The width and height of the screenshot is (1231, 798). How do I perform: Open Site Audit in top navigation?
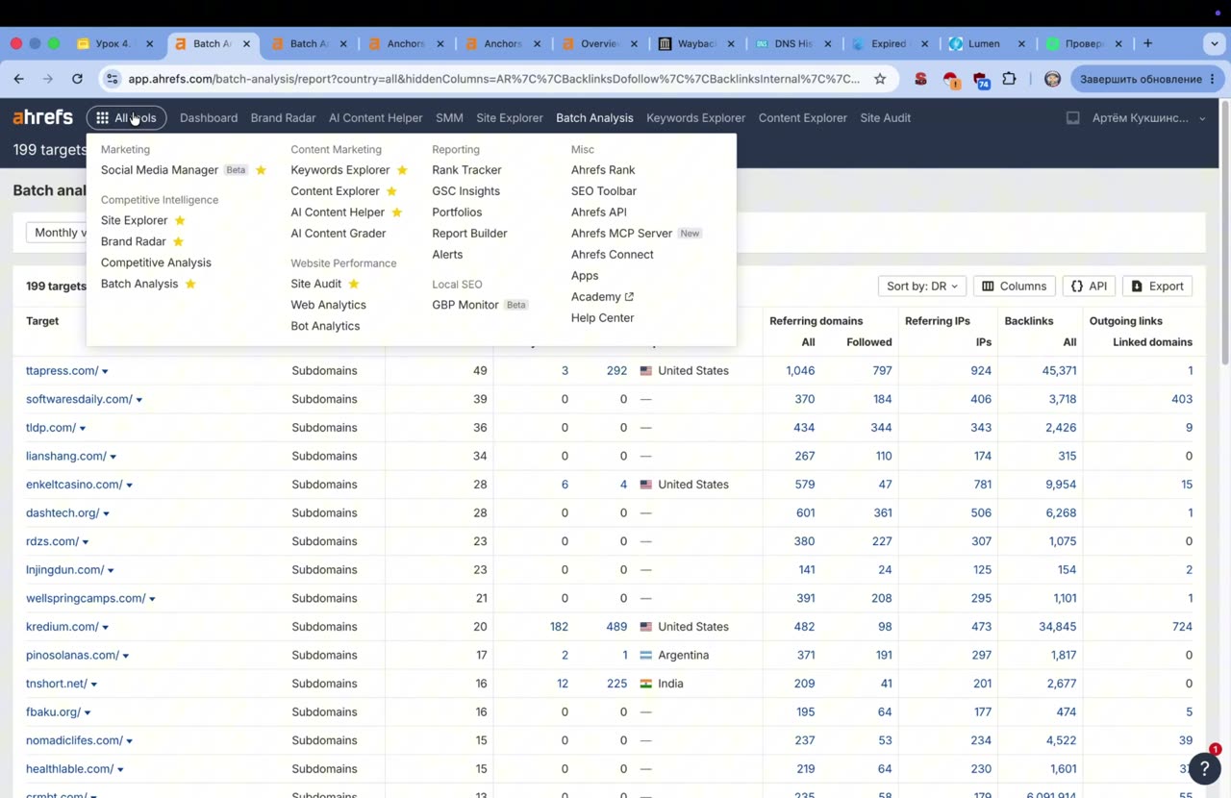pyautogui.click(x=885, y=118)
